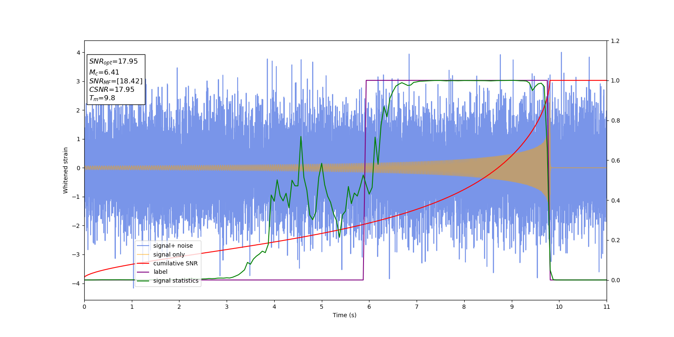This screenshot has height=337, width=674.
Task: Click x-axis tick label 6
Action: point(369,307)
